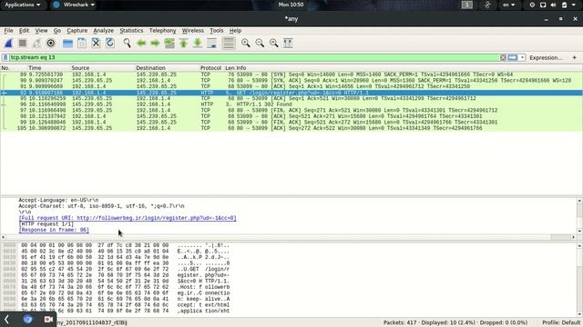Select the HTTP request 1/1 line
The image size is (583, 327).
click(x=46, y=224)
